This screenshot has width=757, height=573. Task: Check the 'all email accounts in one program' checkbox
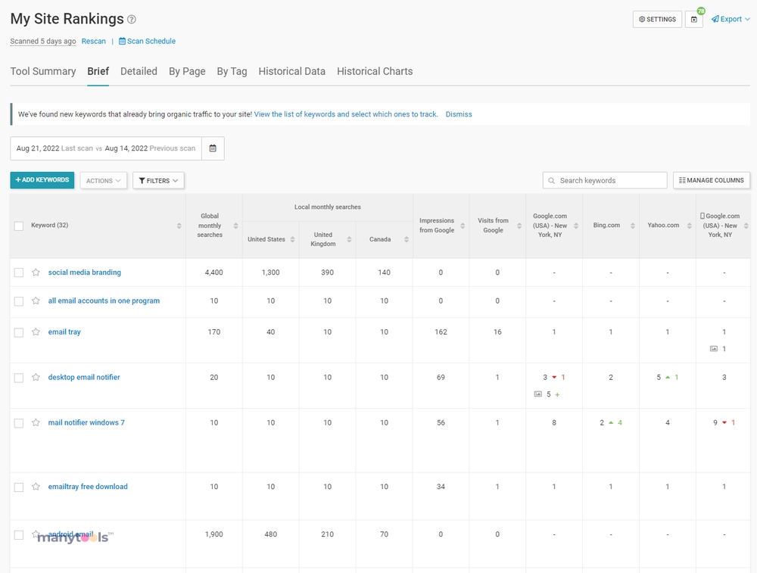(x=19, y=301)
